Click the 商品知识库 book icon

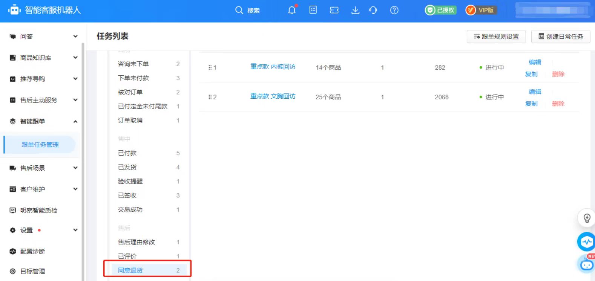coord(13,58)
